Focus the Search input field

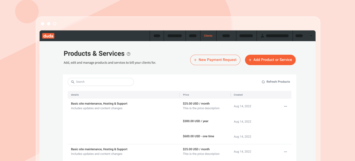point(103,82)
